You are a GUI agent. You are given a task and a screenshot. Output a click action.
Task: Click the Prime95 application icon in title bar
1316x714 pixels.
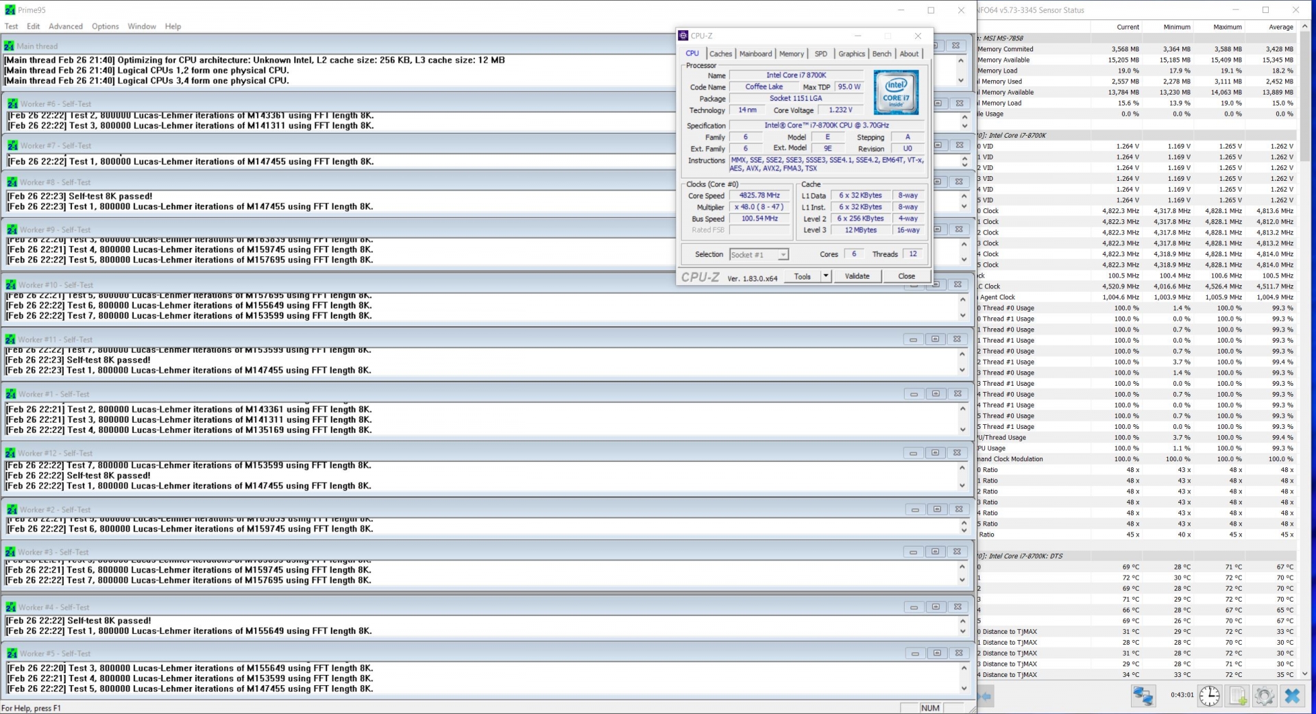coord(10,10)
